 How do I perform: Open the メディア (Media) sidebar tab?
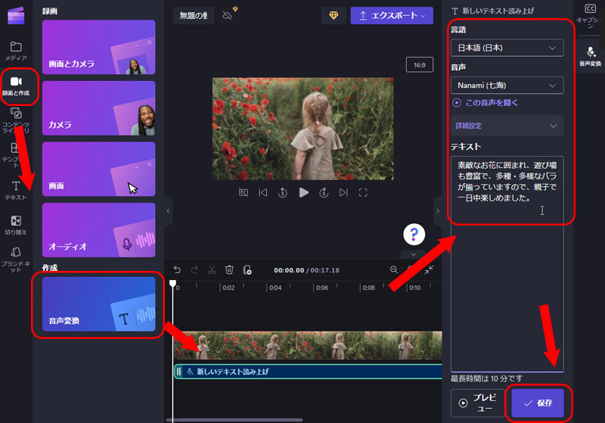tap(16, 51)
